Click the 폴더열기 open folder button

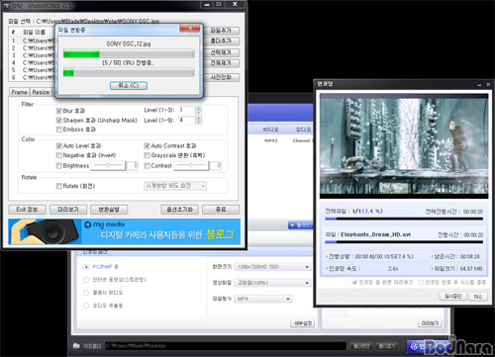click(386, 346)
